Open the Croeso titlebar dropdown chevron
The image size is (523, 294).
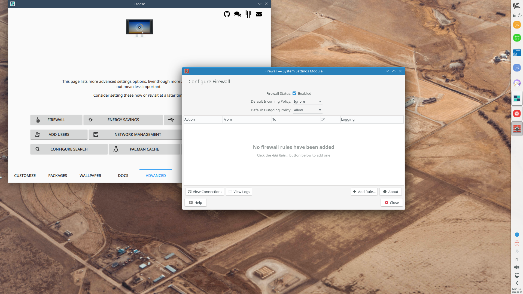(260, 4)
